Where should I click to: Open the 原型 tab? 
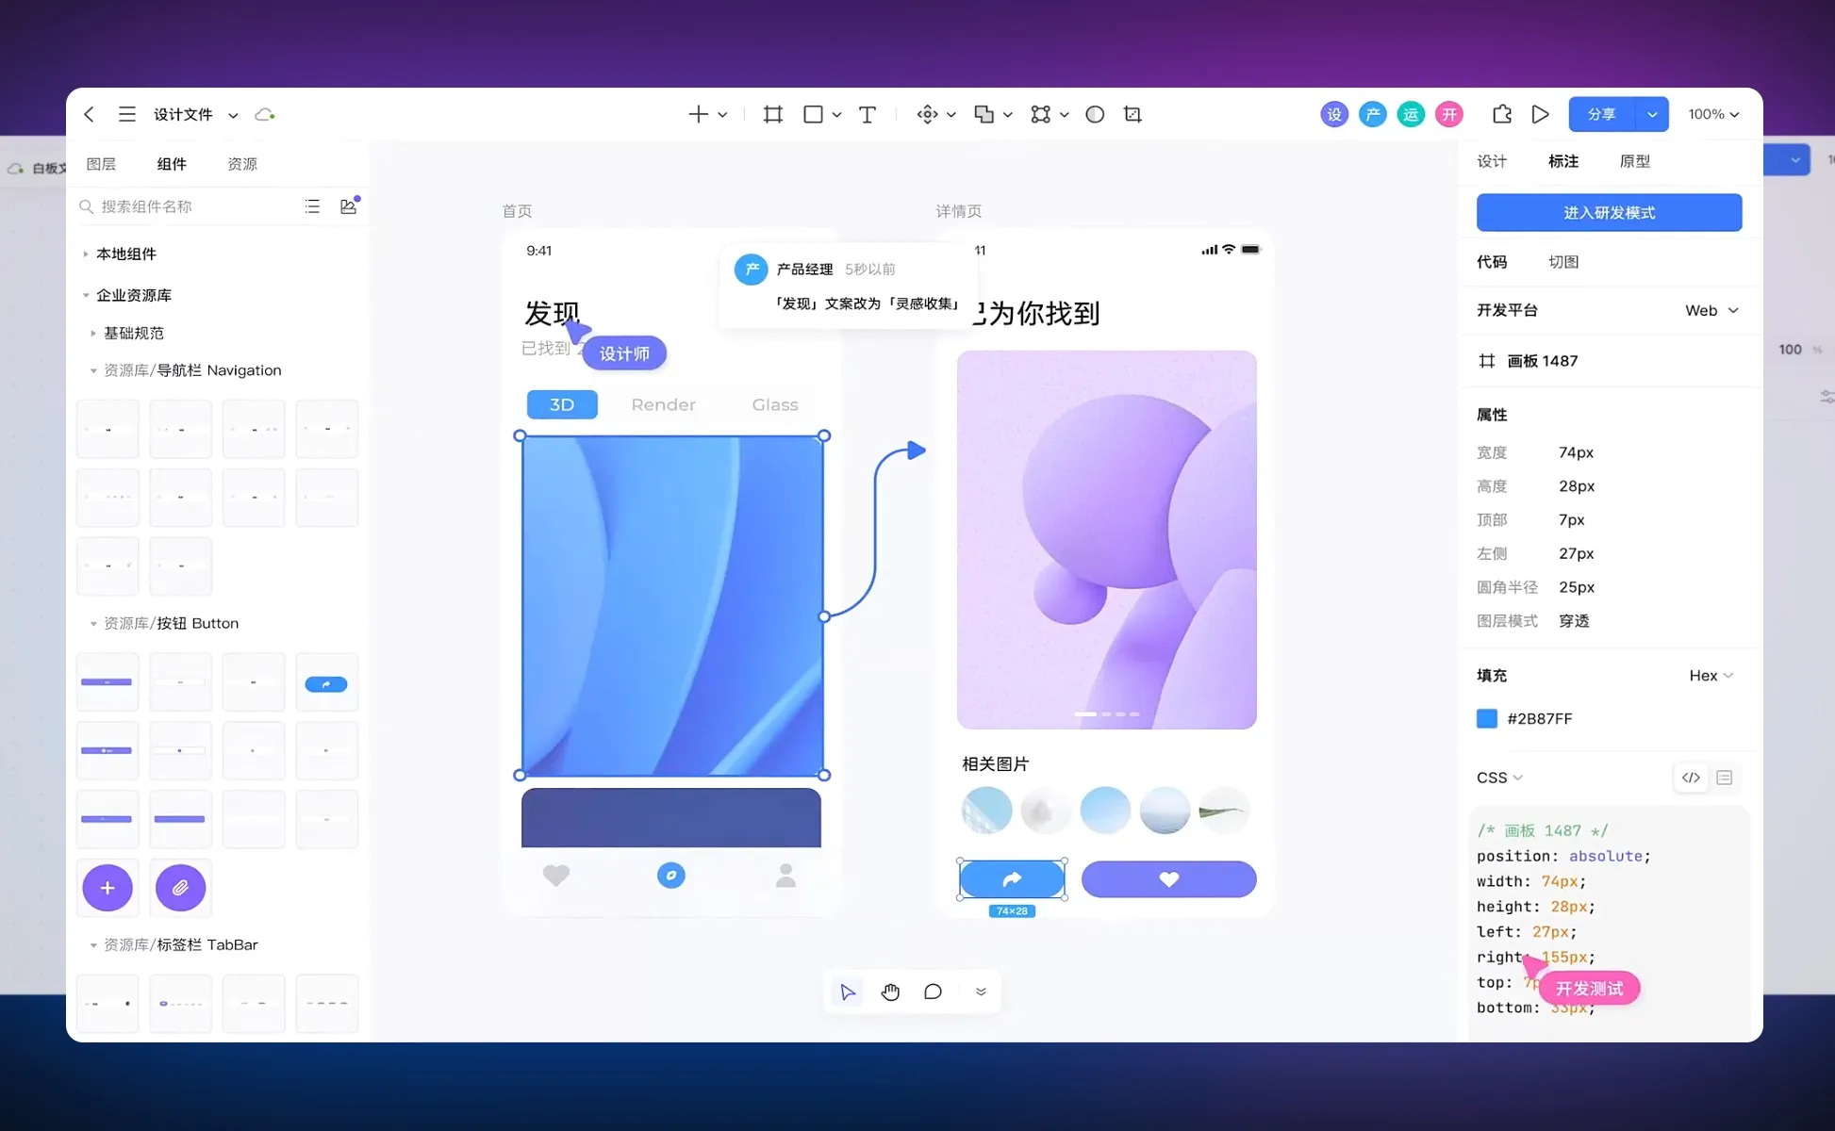[1634, 161]
